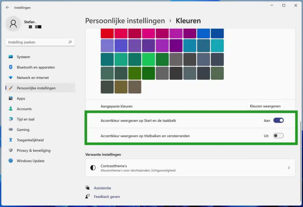This screenshot has width=303, height=207.
Task: Click the Gaming controller icon
Action: (11, 129)
